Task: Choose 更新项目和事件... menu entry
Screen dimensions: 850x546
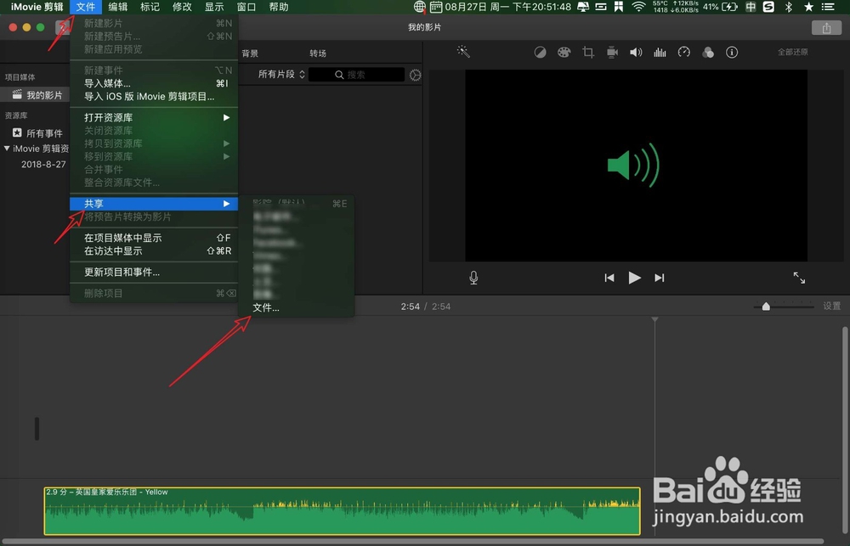Action: pyautogui.click(x=154, y=272)
